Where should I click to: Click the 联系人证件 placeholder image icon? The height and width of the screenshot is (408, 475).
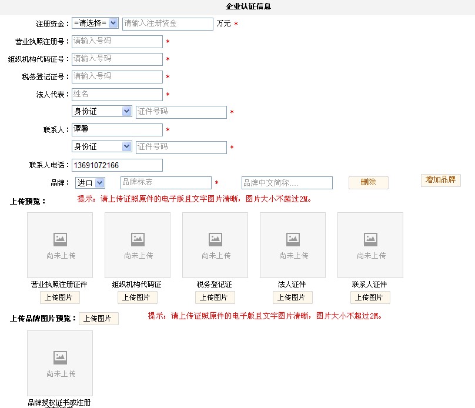370,239
